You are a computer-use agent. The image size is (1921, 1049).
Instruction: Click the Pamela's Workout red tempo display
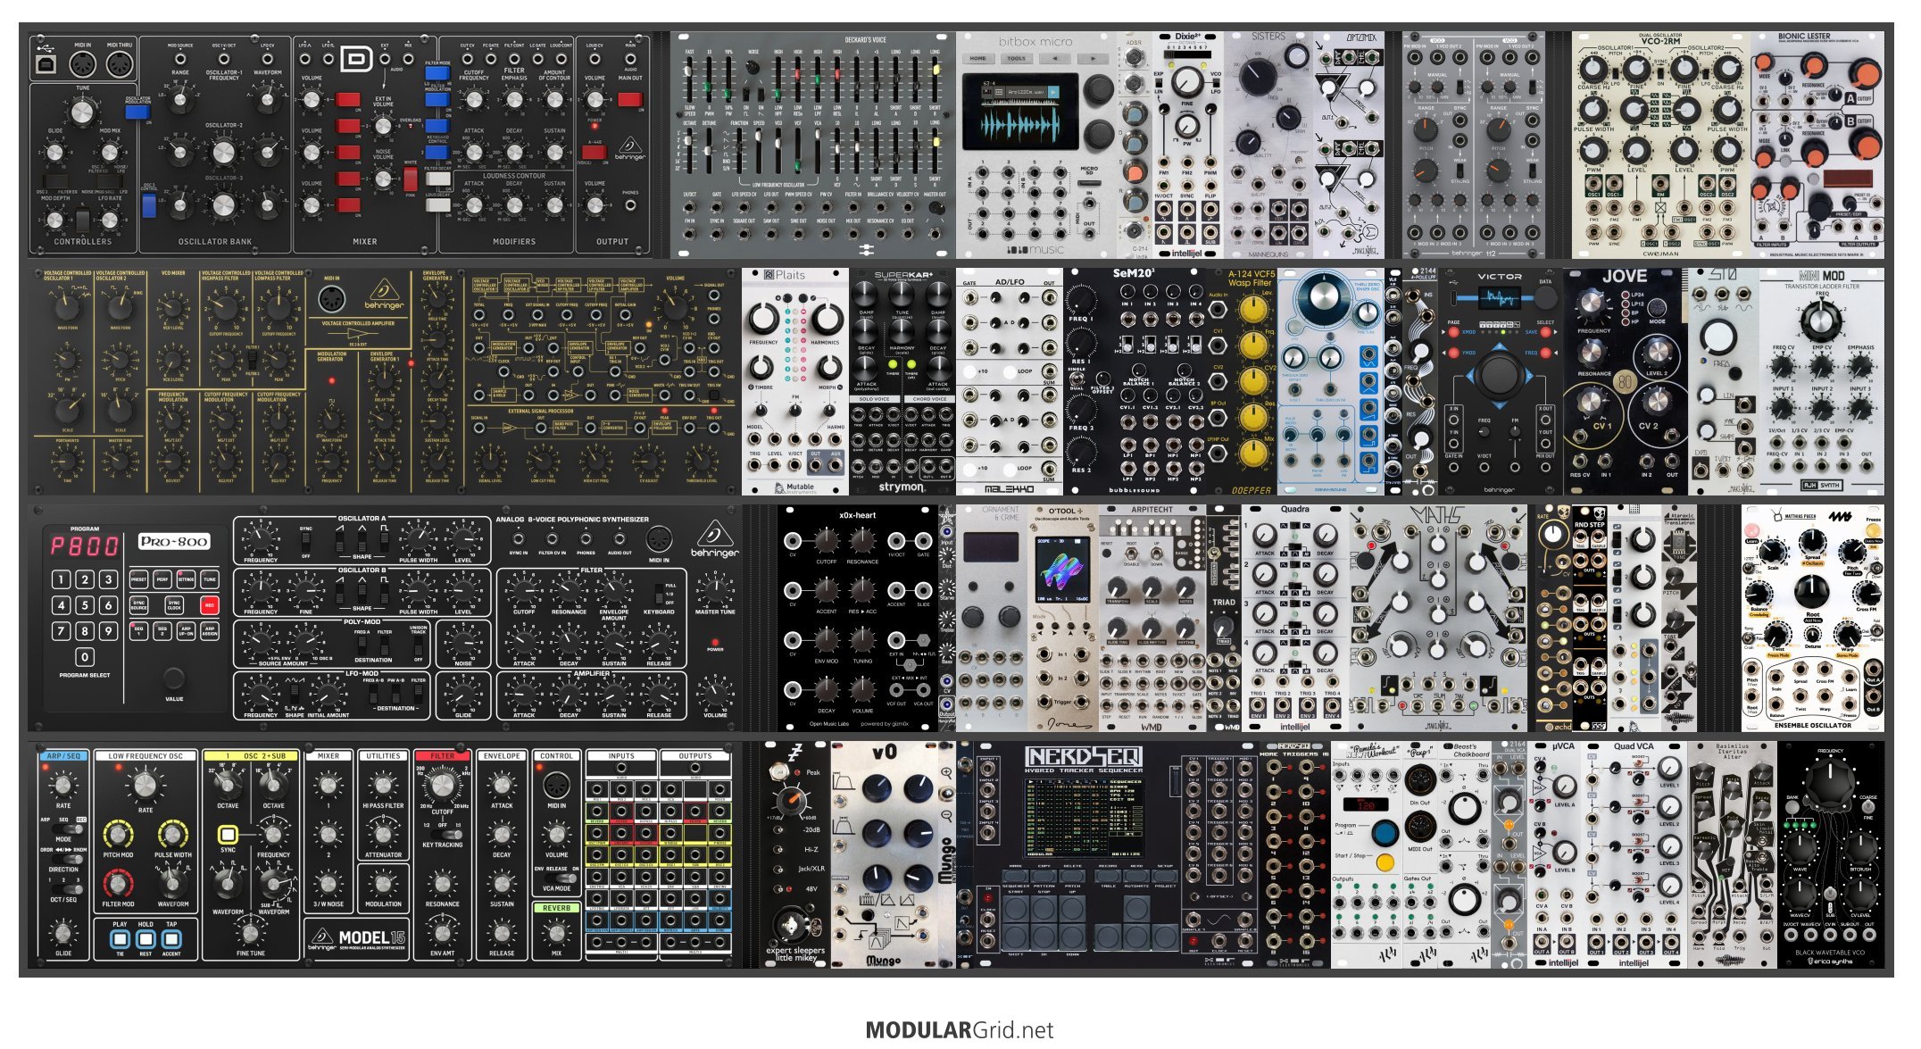pos(1367,804)
